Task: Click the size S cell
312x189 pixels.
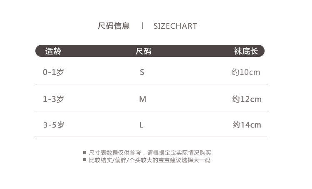Action: [142, 72]
